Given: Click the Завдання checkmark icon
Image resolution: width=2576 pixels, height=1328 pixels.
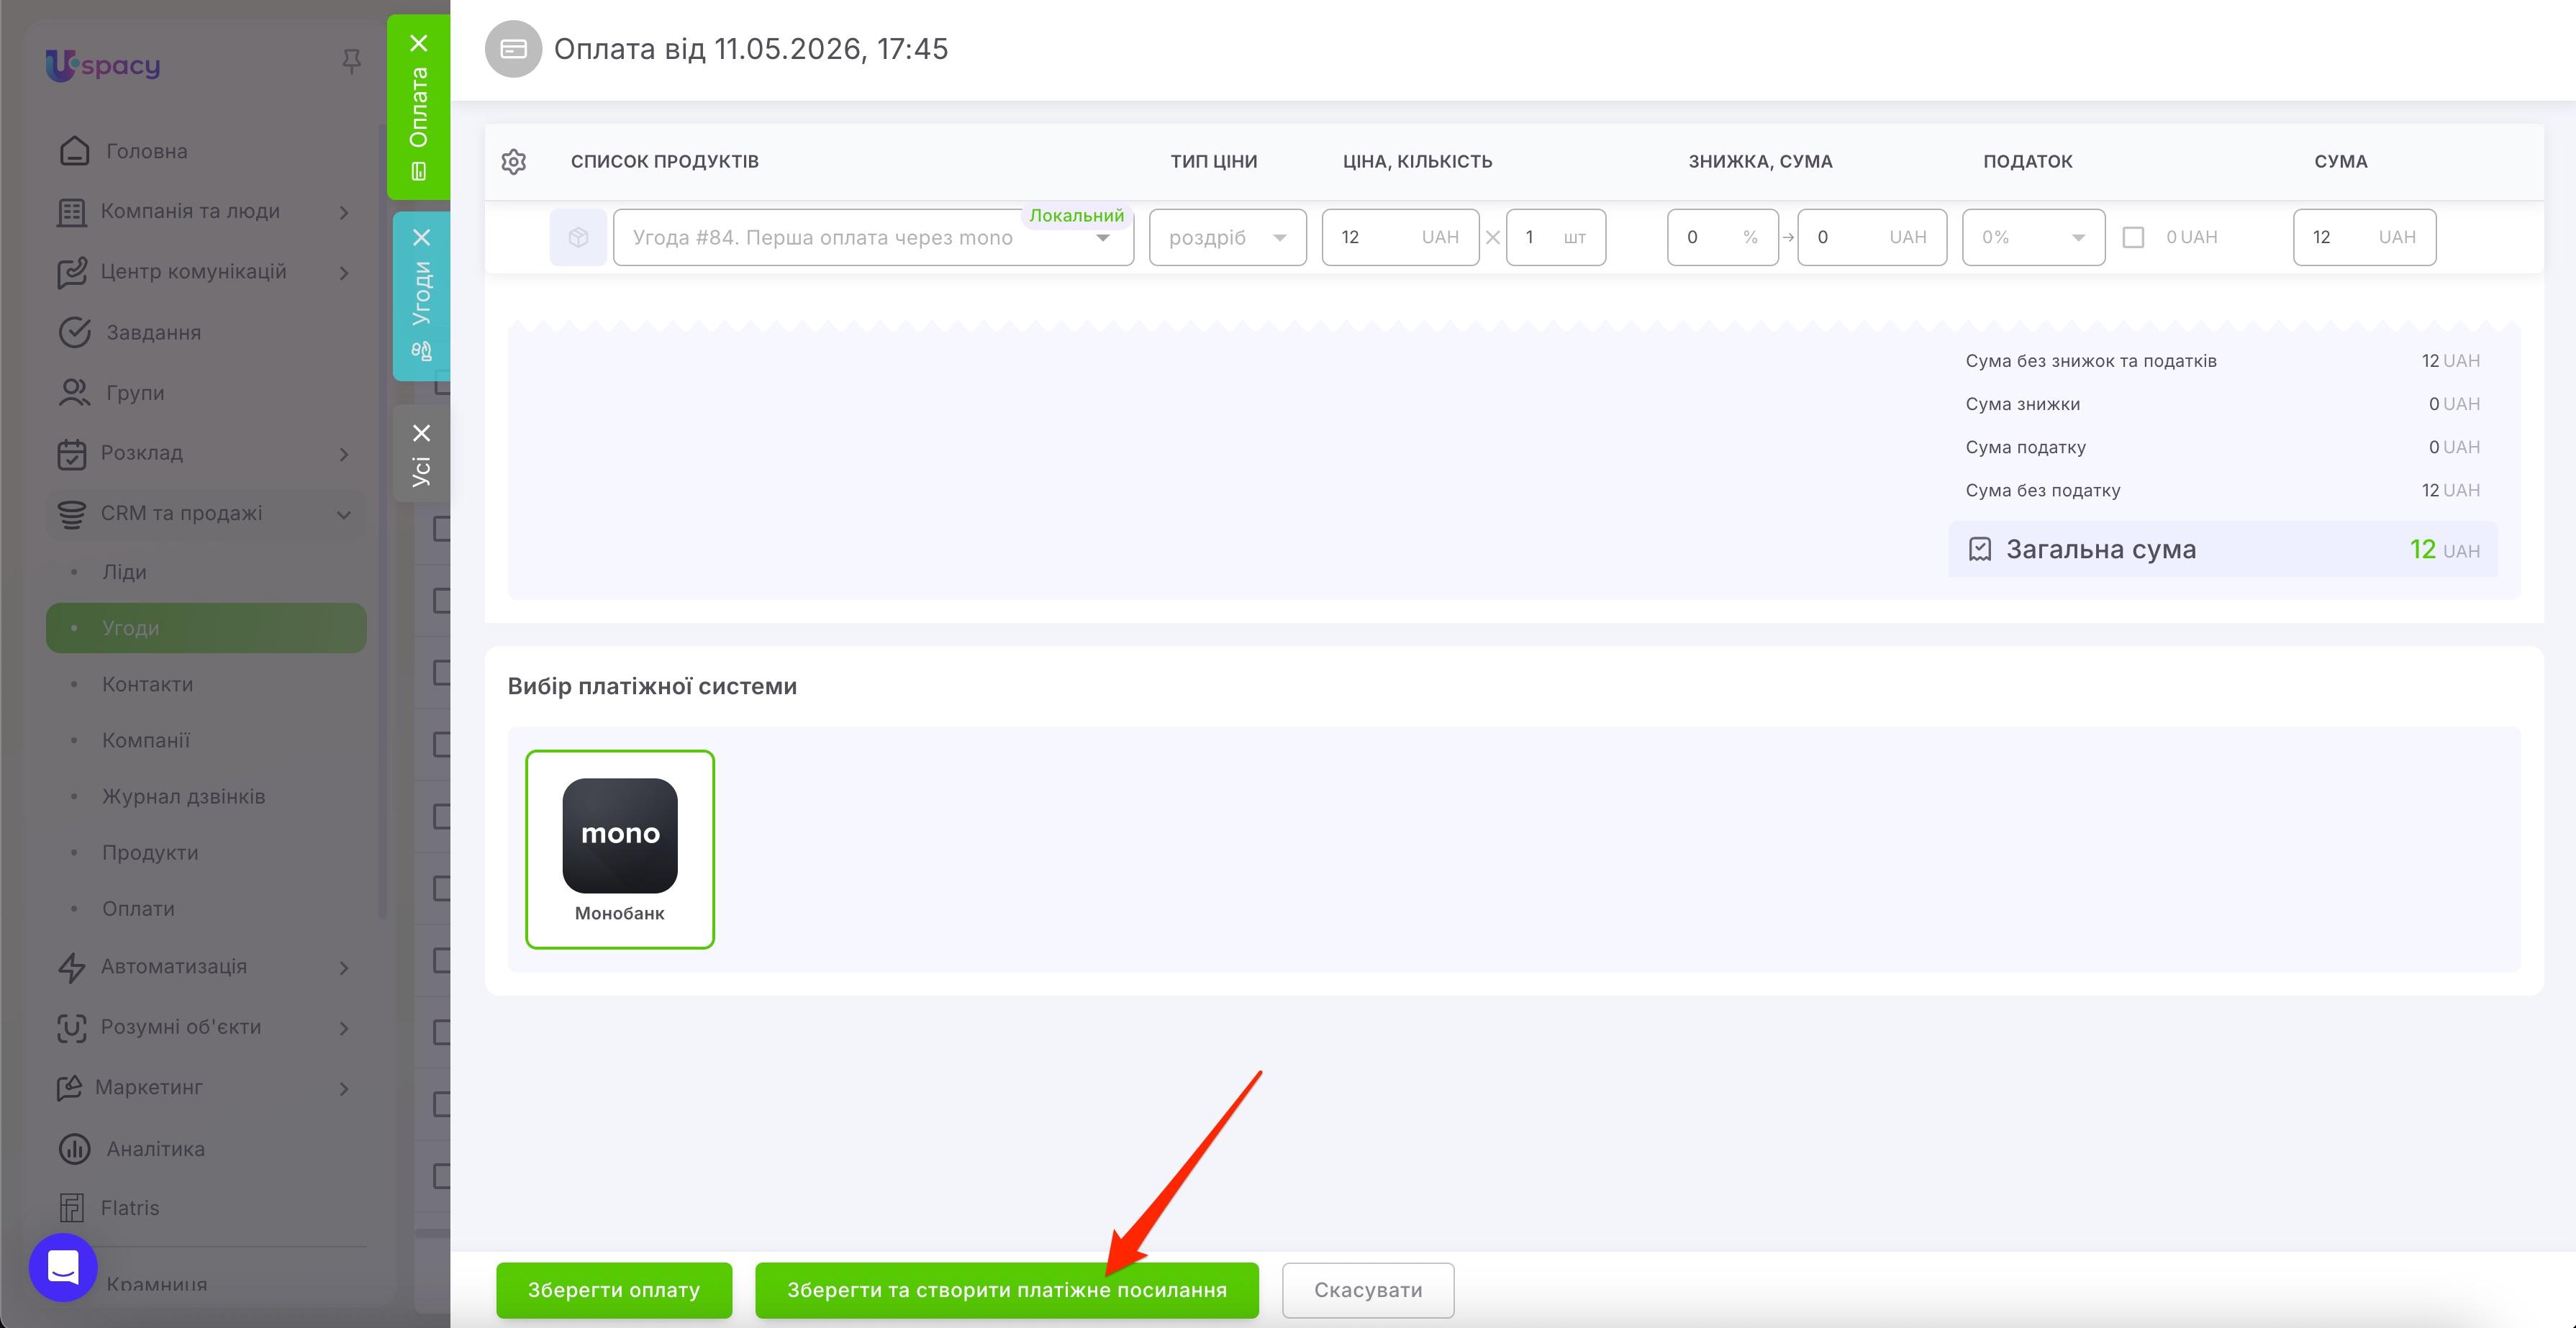Looking at the screenshot, I should [x=75, y=332].
